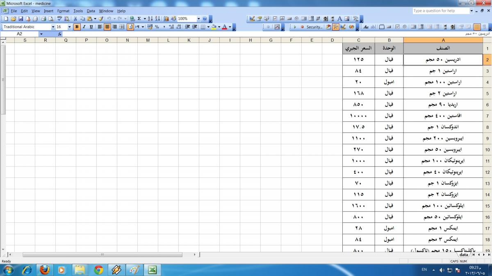Open the 100% zoom dropdown
The height and width of the screenshot is (276, 492).
198,19
